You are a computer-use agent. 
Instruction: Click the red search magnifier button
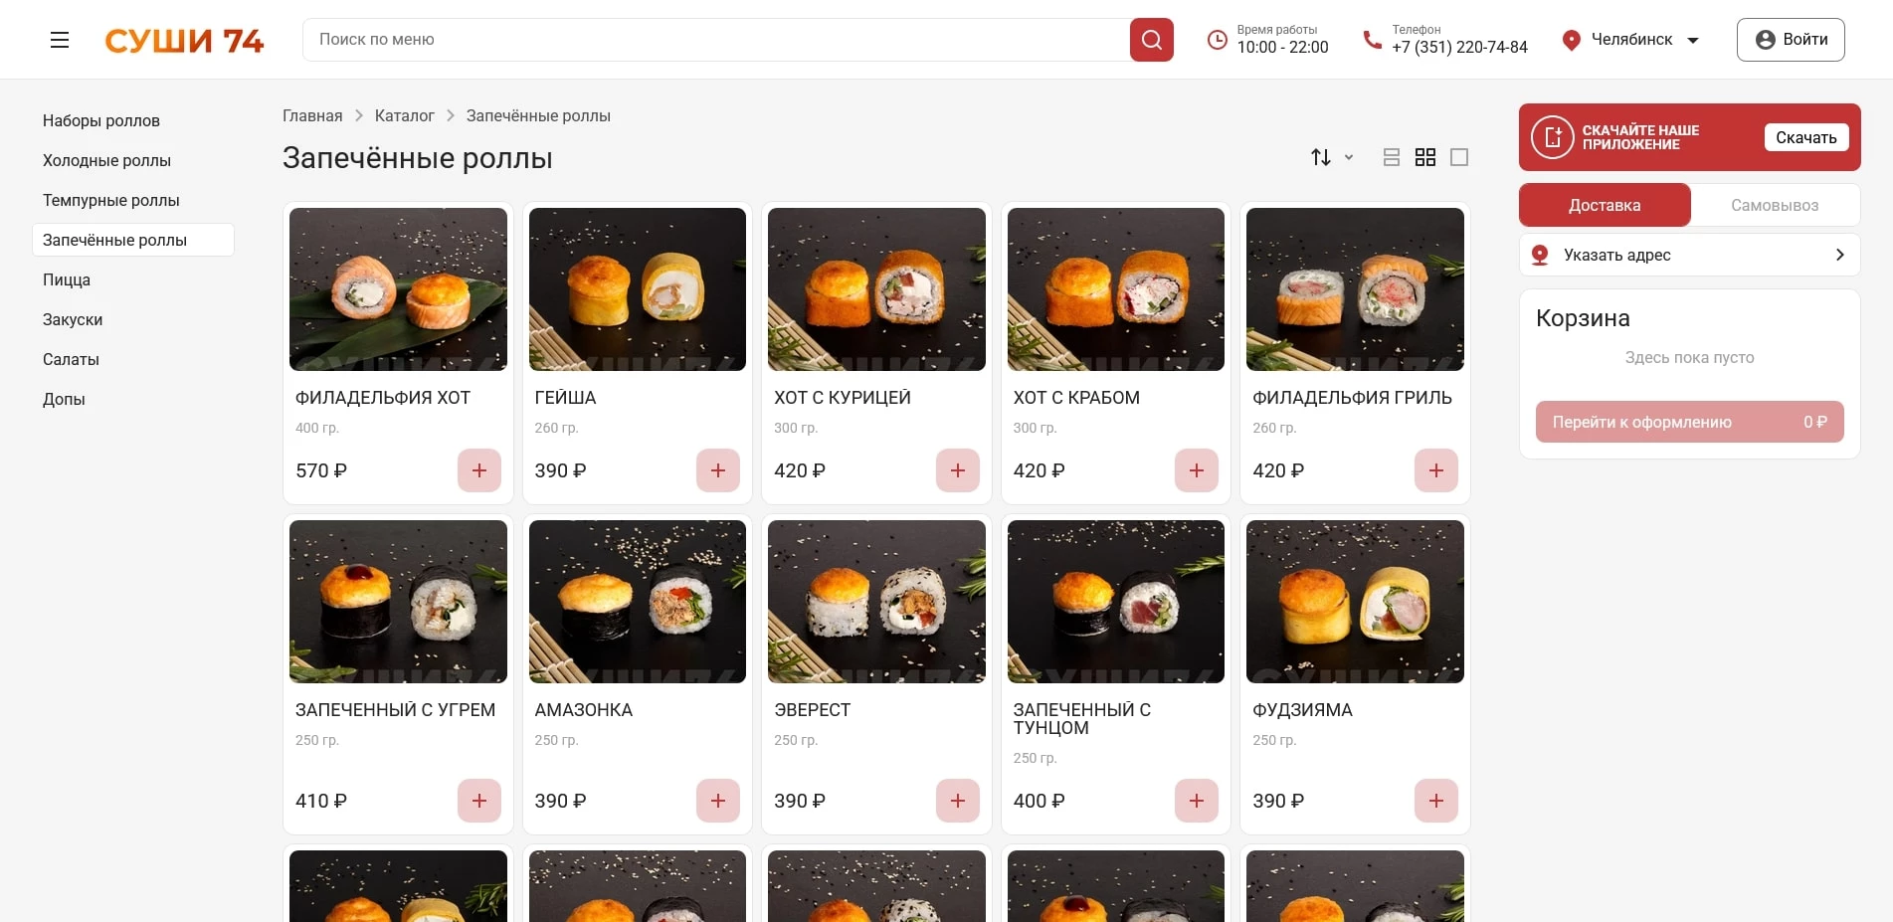click(x=1151, y=40)
